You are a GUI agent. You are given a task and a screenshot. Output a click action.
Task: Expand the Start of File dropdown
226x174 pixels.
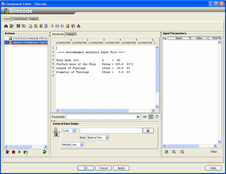(107, 138)
